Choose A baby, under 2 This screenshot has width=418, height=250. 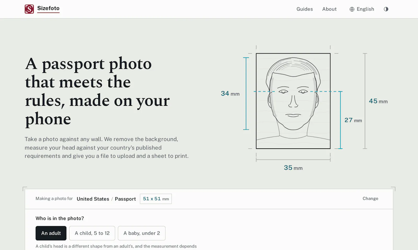pyautogui.click(x=142, y=233)
